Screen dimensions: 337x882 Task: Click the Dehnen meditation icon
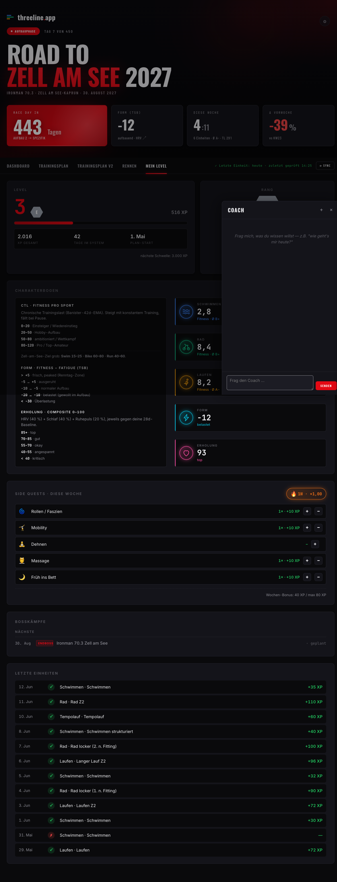tap(22, 544)
